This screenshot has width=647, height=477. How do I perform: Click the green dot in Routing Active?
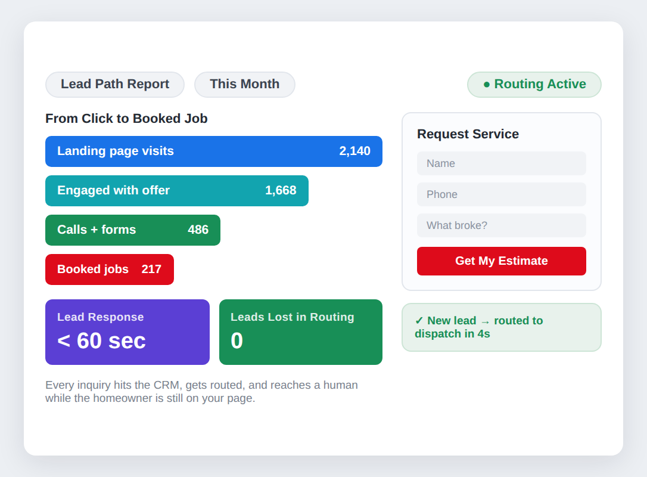(x=487, y=85)
